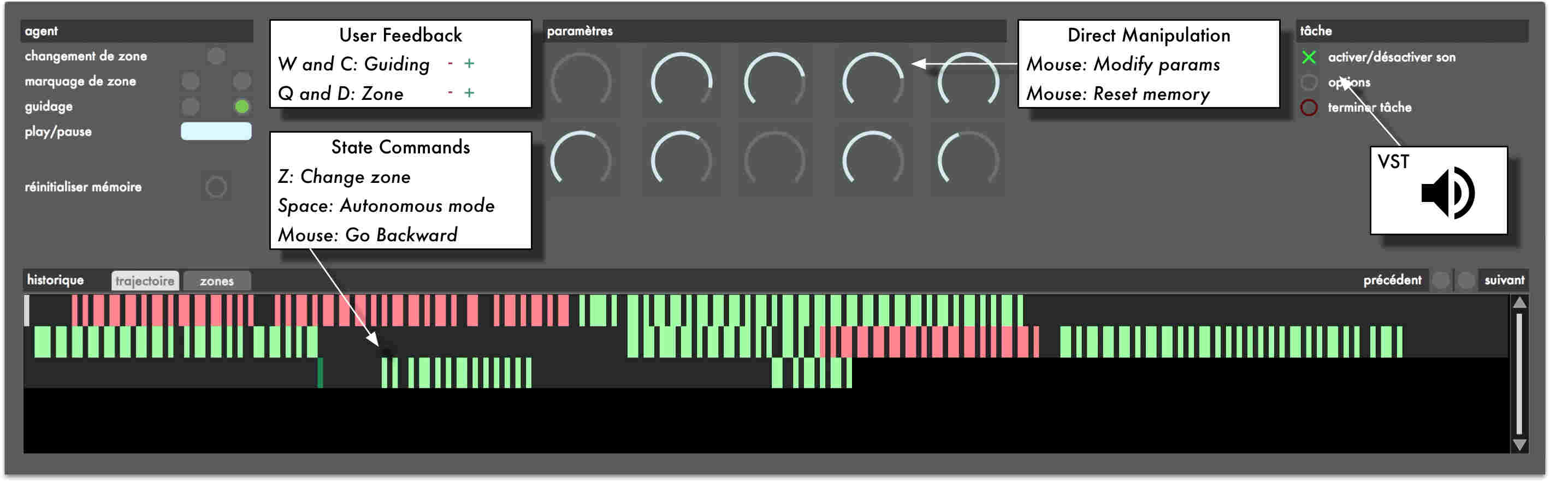
Task: Toggle the changement de zone button
Action: point(216,56)
